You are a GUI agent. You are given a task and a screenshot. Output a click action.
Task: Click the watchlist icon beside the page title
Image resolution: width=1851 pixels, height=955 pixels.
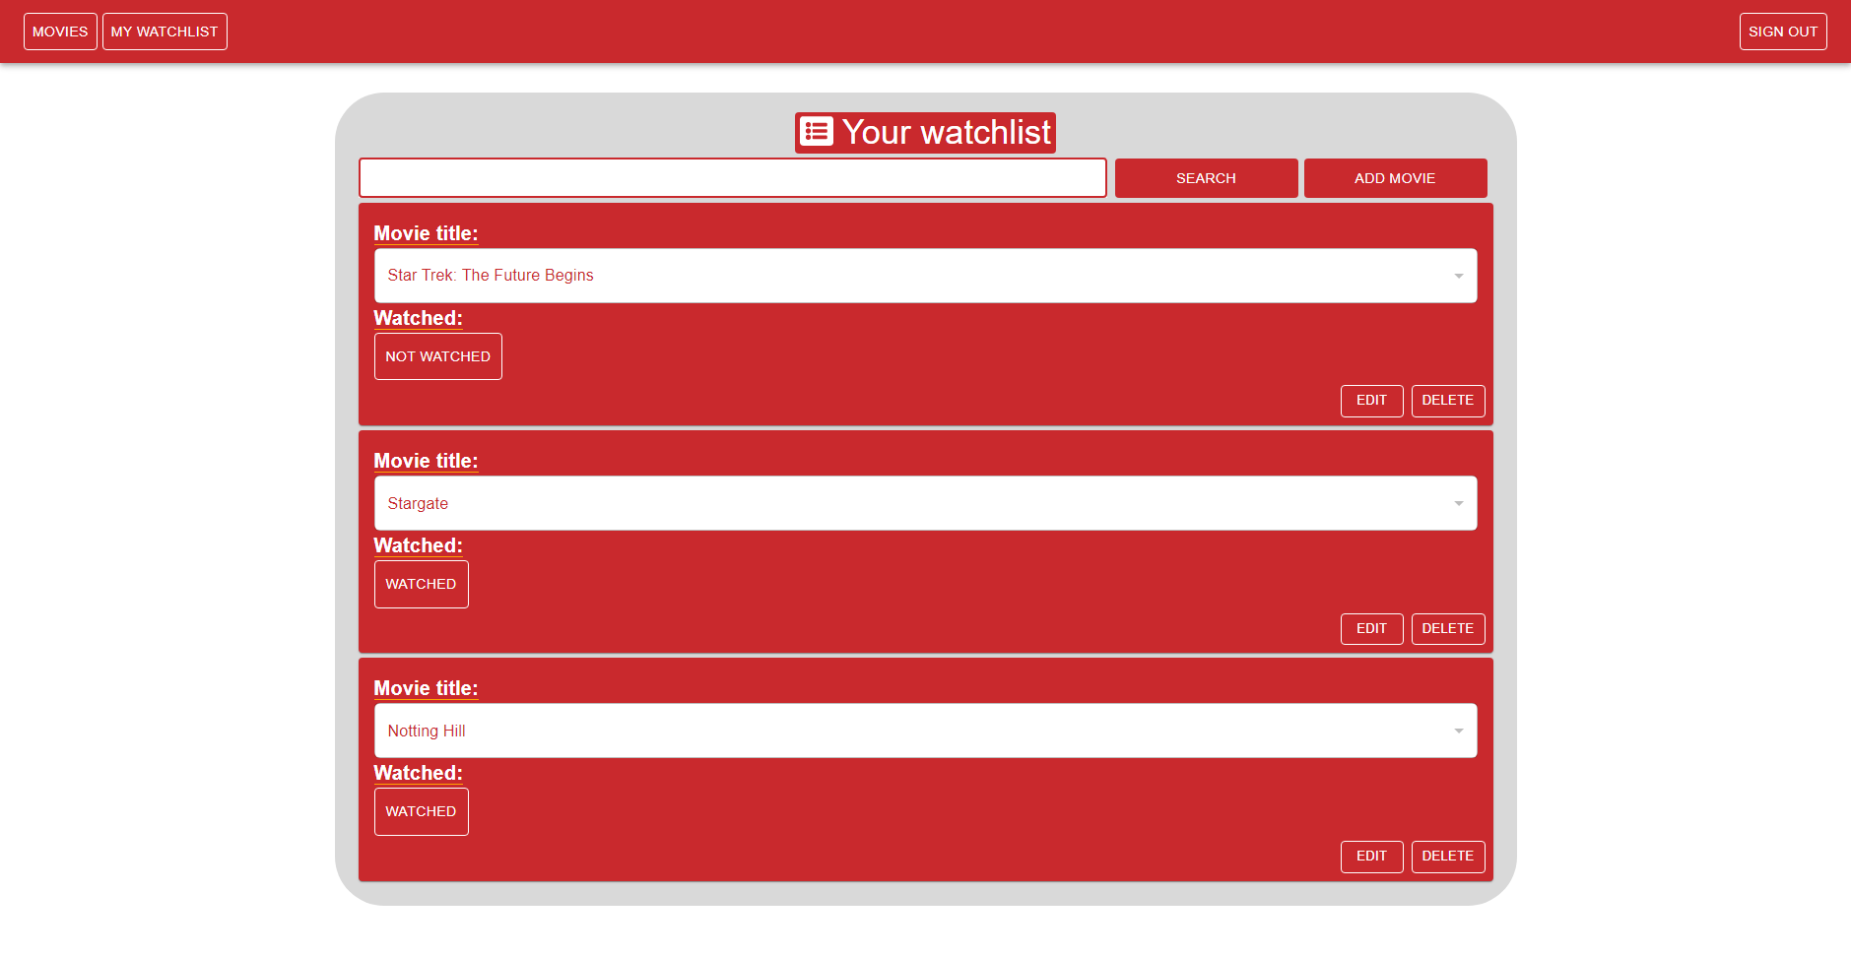click(817, 131)
